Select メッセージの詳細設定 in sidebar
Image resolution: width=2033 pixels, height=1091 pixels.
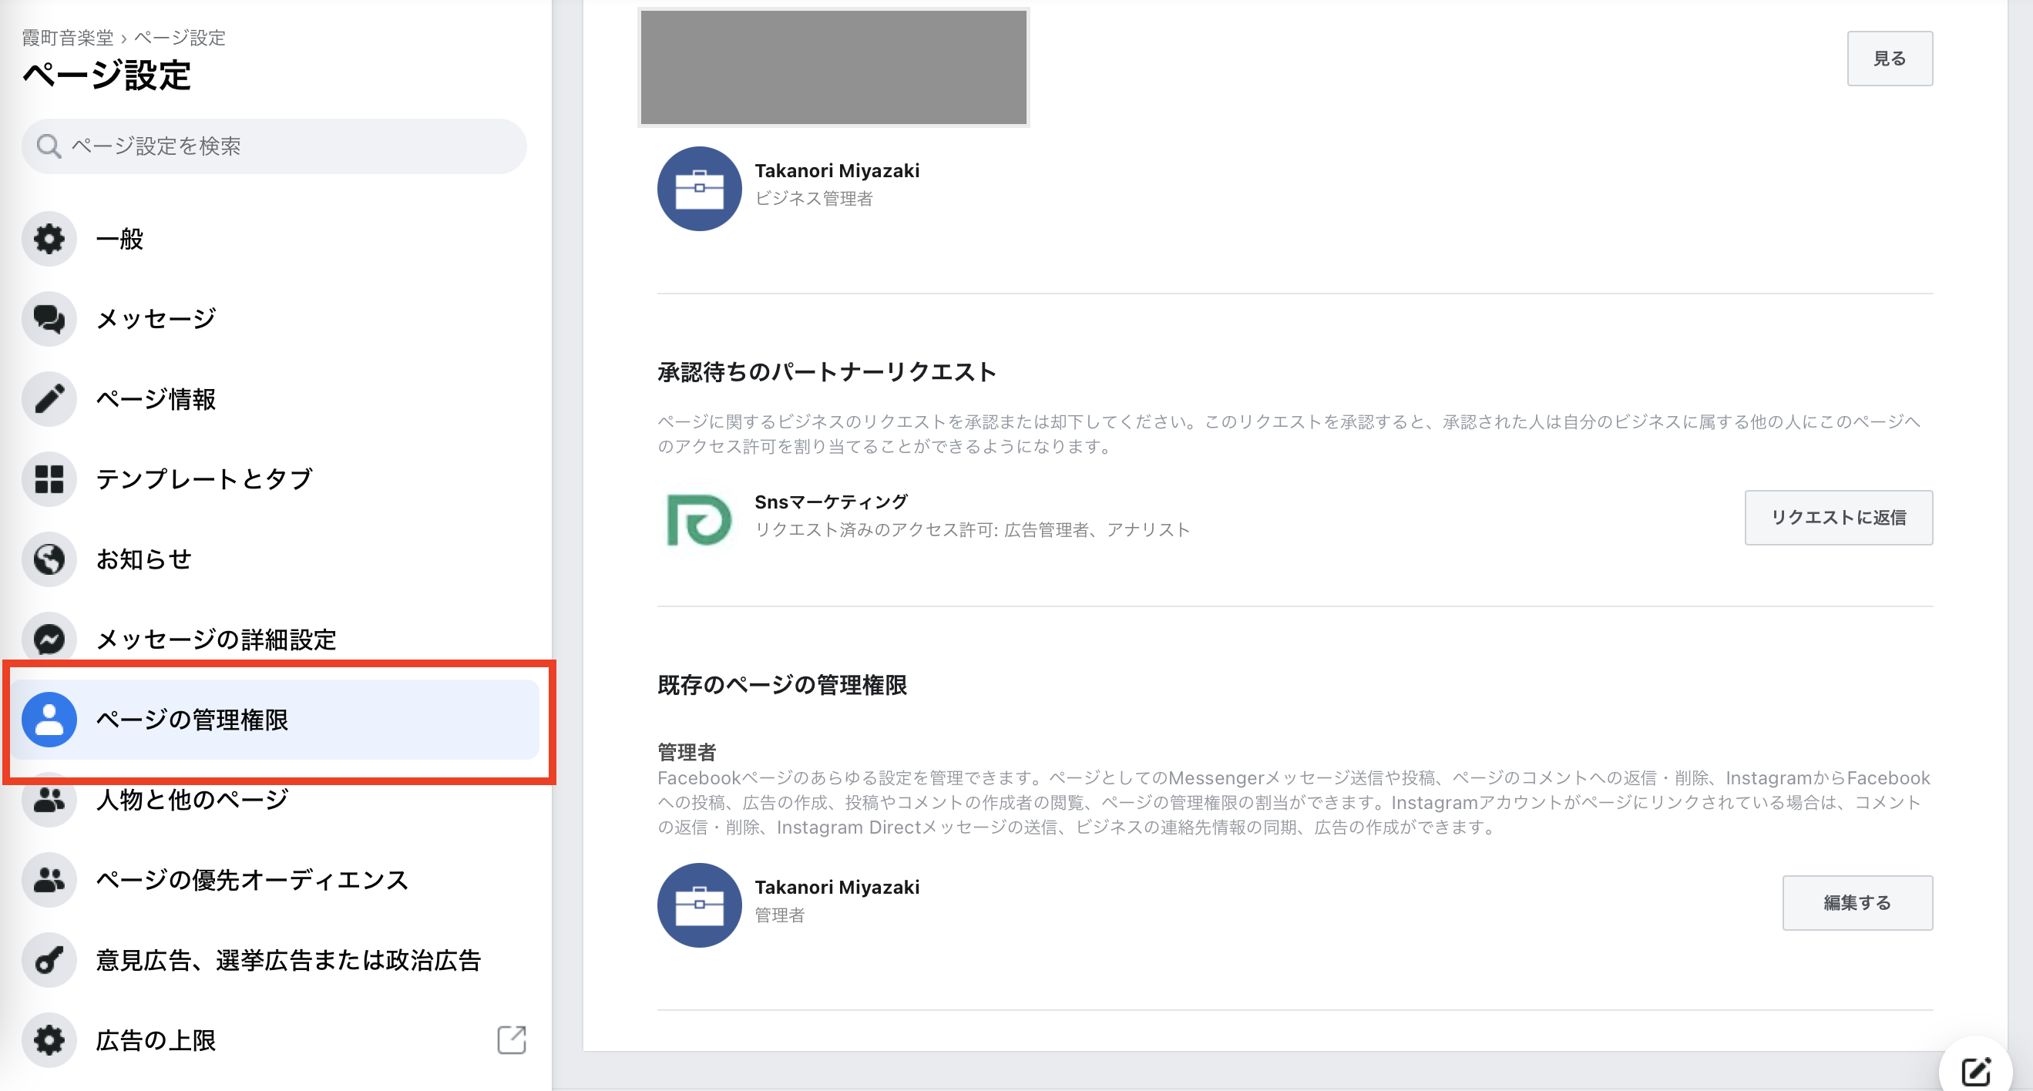click(x=274, y=639)
